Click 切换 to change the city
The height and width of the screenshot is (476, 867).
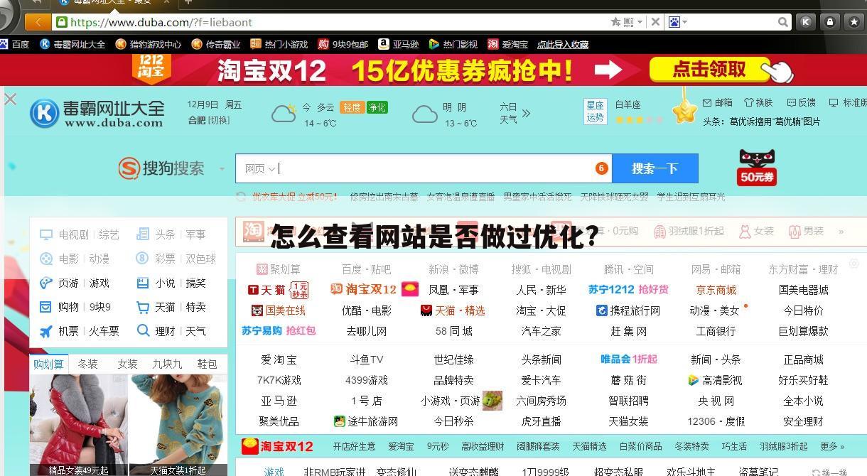click(219, 121)
